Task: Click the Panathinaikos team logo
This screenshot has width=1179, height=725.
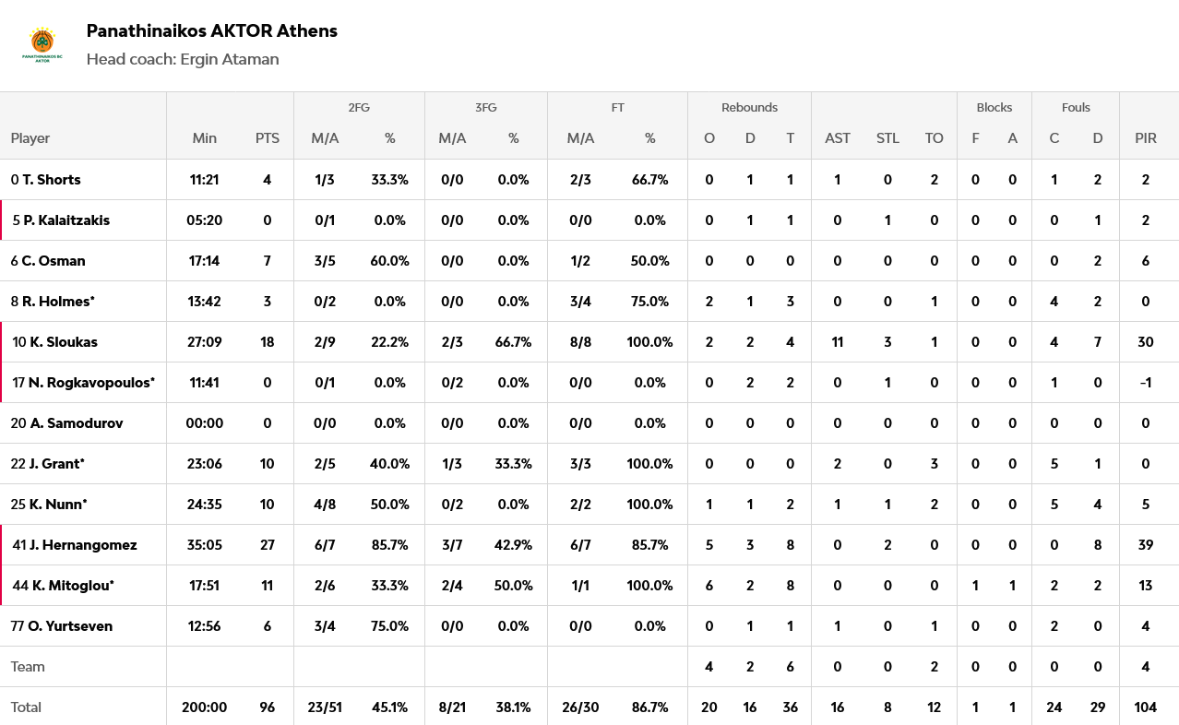Action: click(x=42, y=44)
